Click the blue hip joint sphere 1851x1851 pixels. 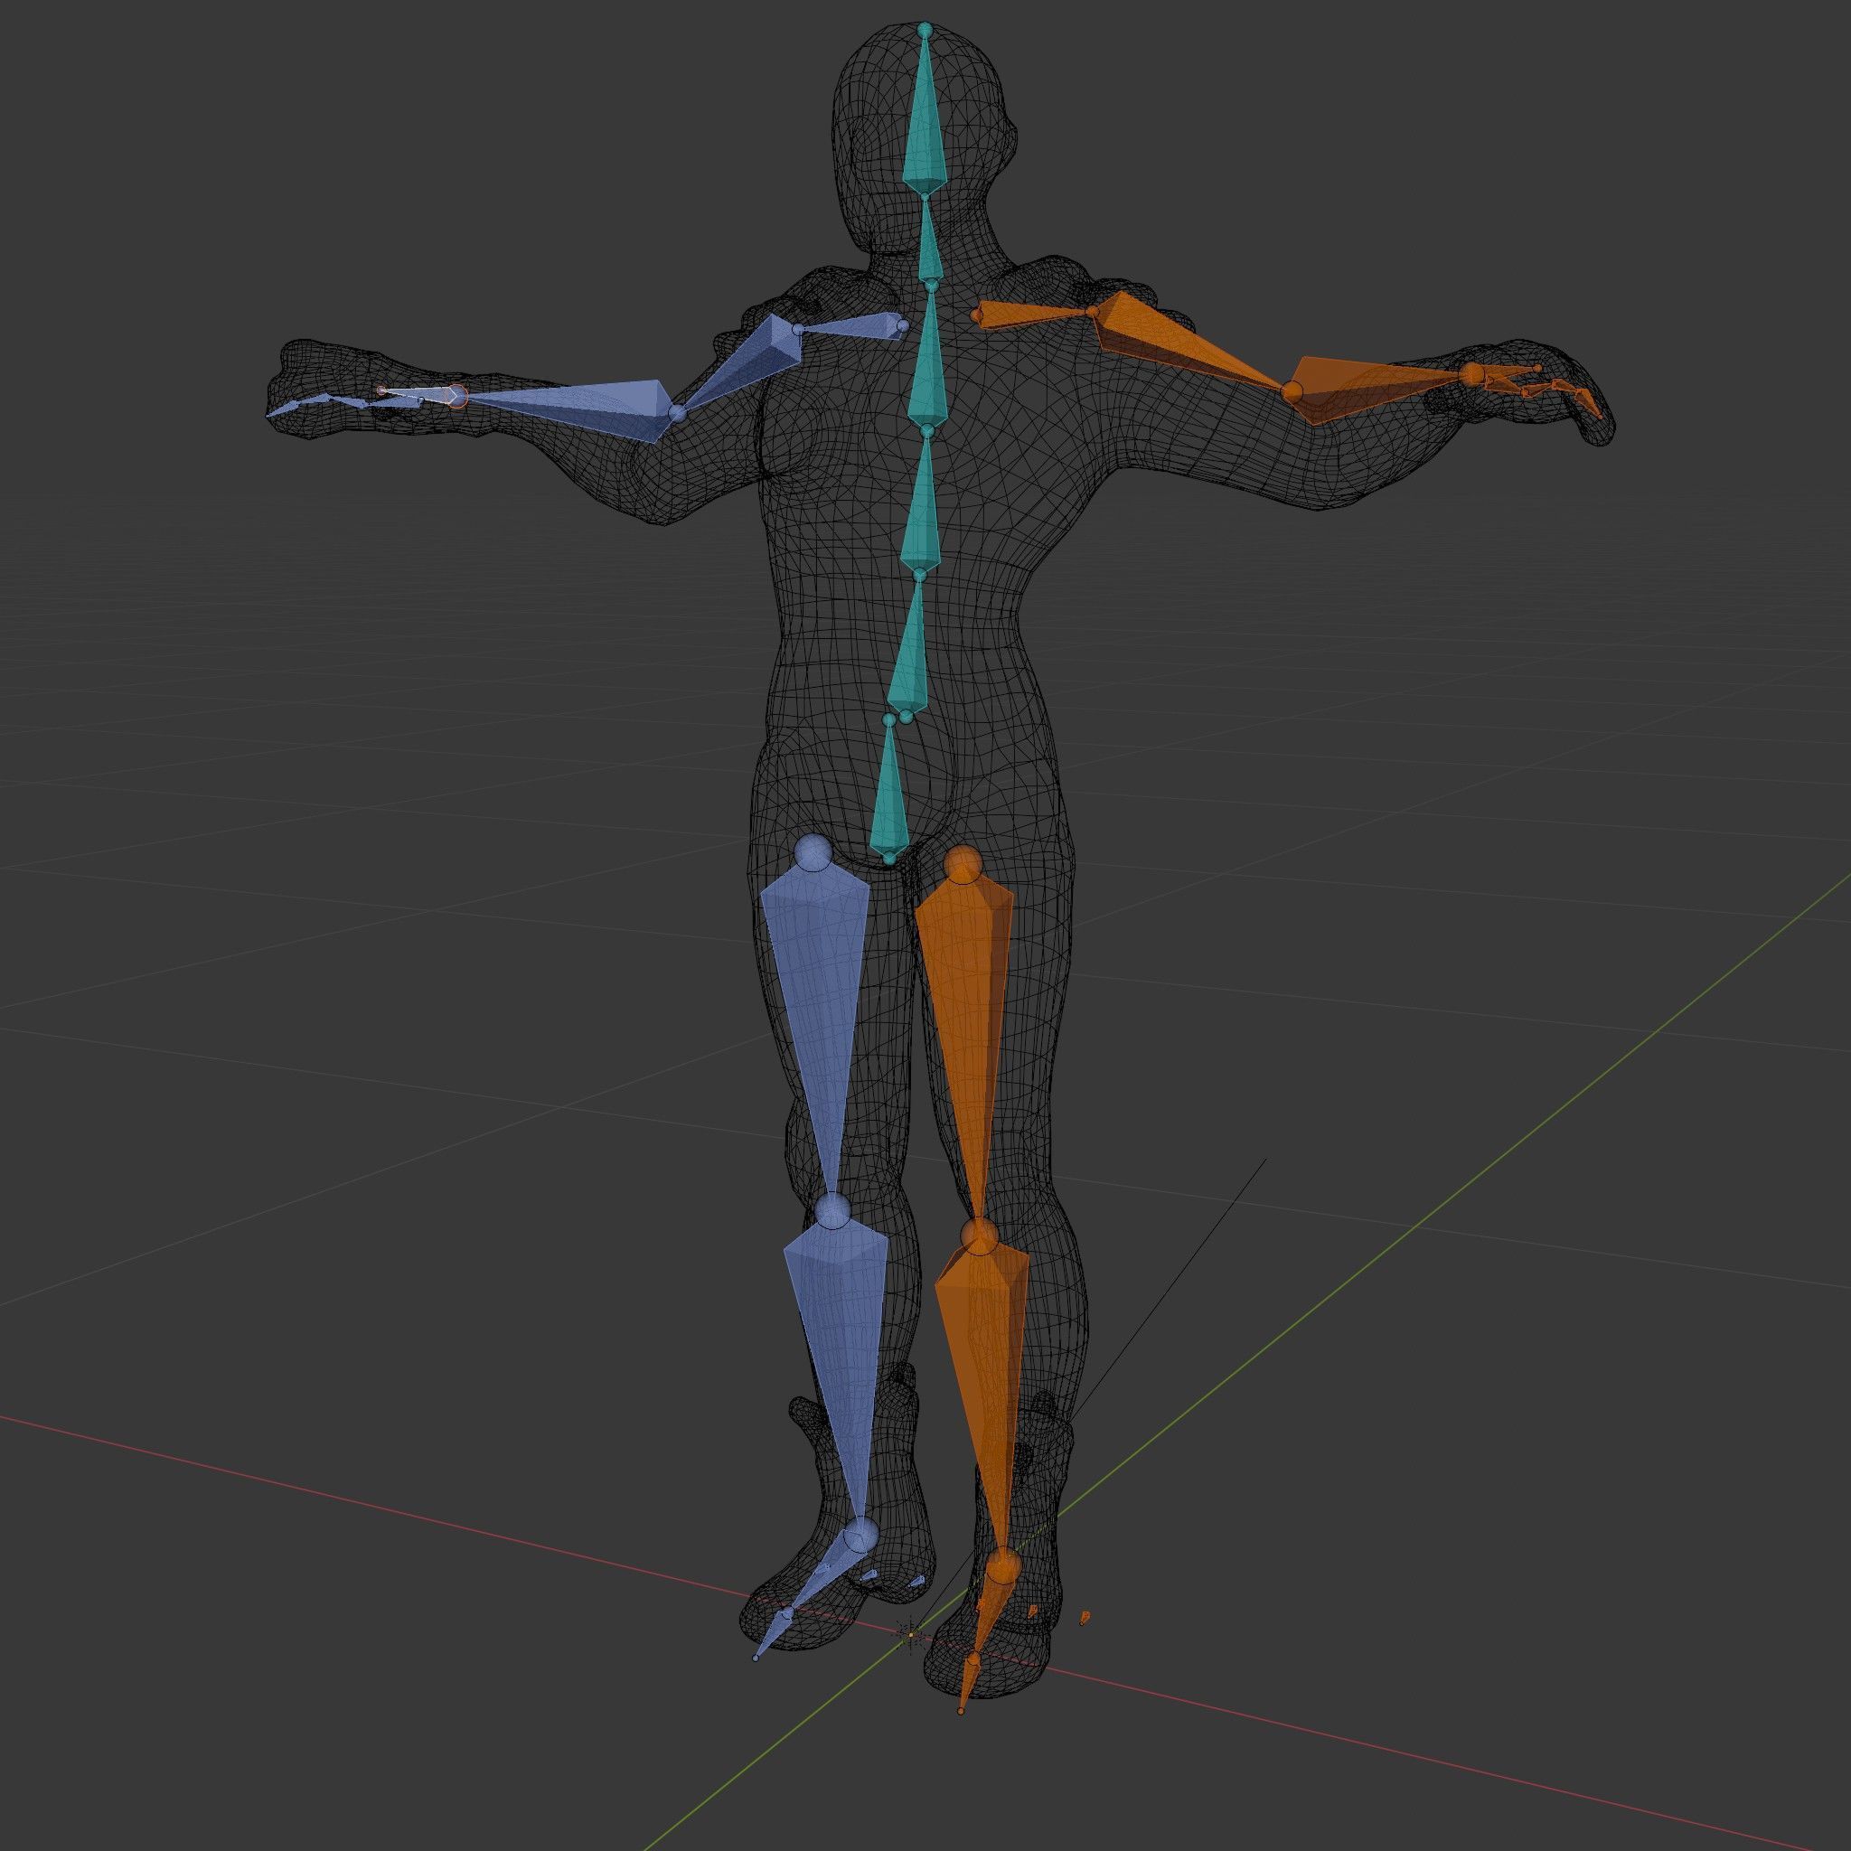point(815,851)
